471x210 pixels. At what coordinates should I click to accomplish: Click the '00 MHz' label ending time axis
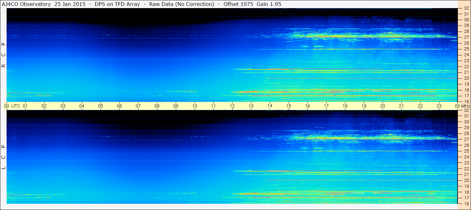pos(463,106)
